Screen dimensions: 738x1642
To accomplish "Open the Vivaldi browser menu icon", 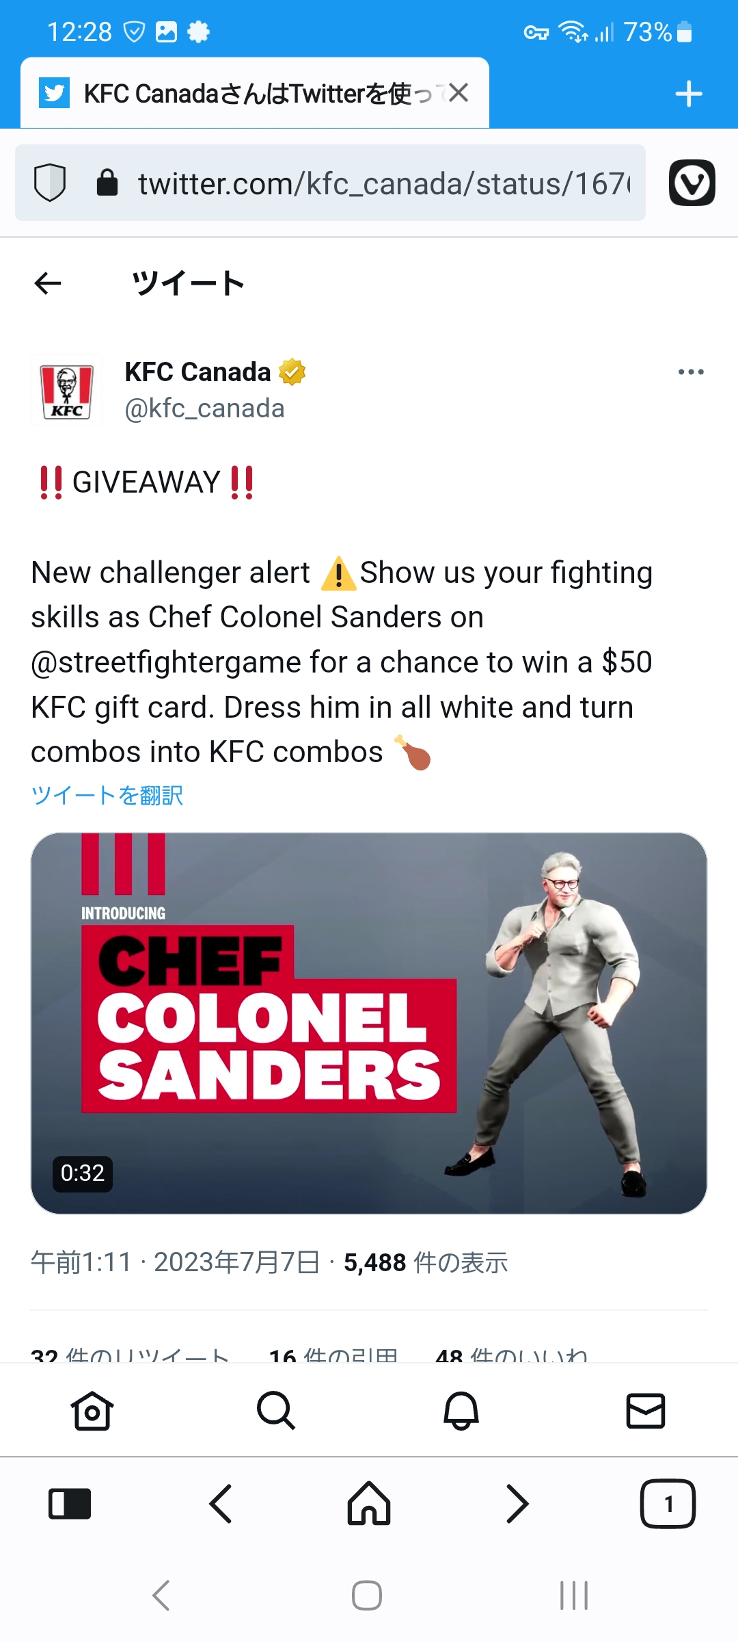I will tap(692, 183).
